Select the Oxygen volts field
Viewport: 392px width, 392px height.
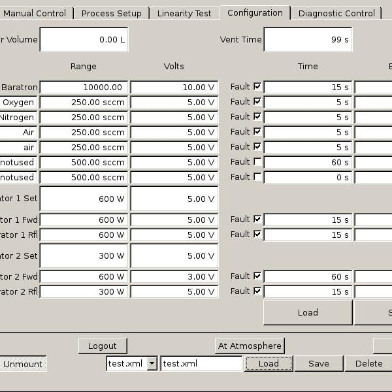coord(174,102)
